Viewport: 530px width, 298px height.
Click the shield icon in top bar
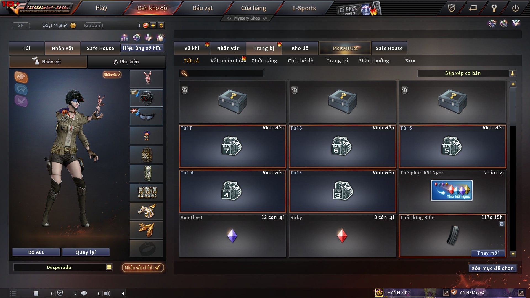click(x=452, y=8)
